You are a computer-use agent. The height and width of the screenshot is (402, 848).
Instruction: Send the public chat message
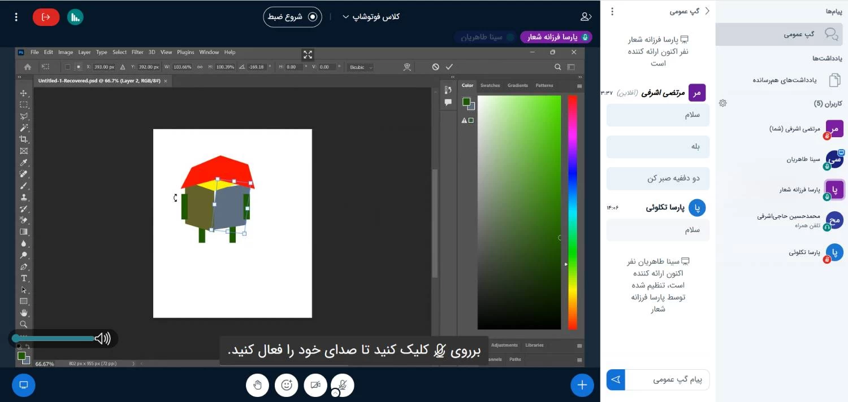click(616, 380)
